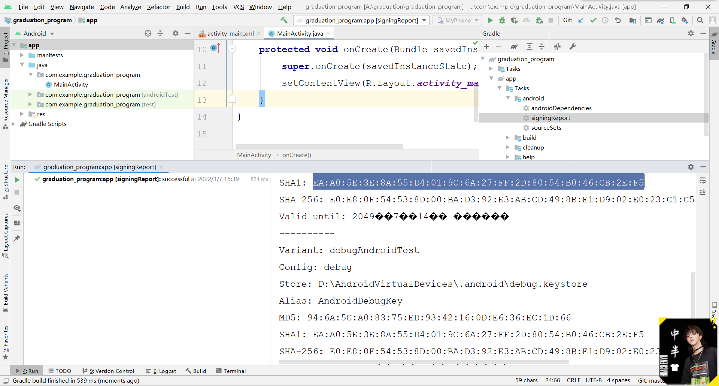Open the File menu

23,7
